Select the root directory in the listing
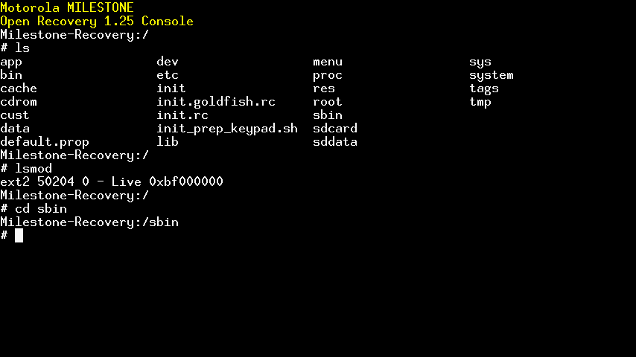This screenshot has width=636, height=357. (328, 102)
